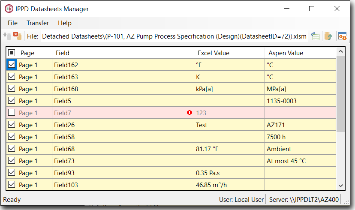Check the Field7 row checkbox

pos(12,113)
